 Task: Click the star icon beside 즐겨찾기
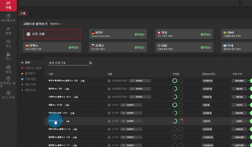tap(22, 73)
